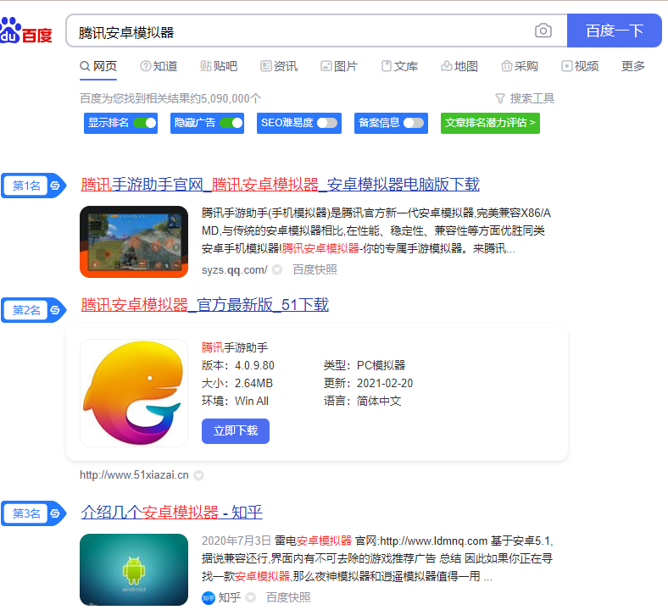The image size is (668, 610).
Task: Click the rank badge icon next to 第1名
Action: 55,186
